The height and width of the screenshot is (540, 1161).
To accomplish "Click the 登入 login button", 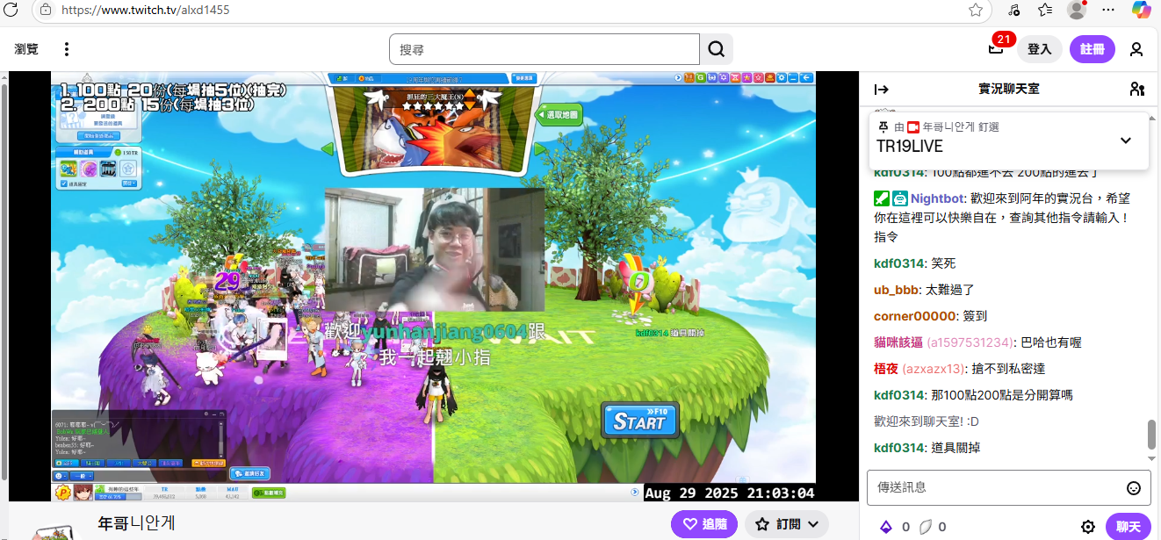I will pyautogui.click(x=1039, y=49).
